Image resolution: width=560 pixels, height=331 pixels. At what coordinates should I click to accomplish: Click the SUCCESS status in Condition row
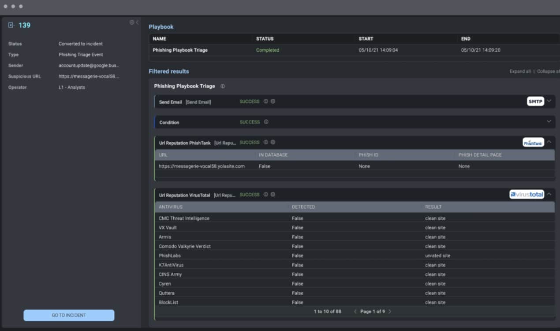pos(250,122)
